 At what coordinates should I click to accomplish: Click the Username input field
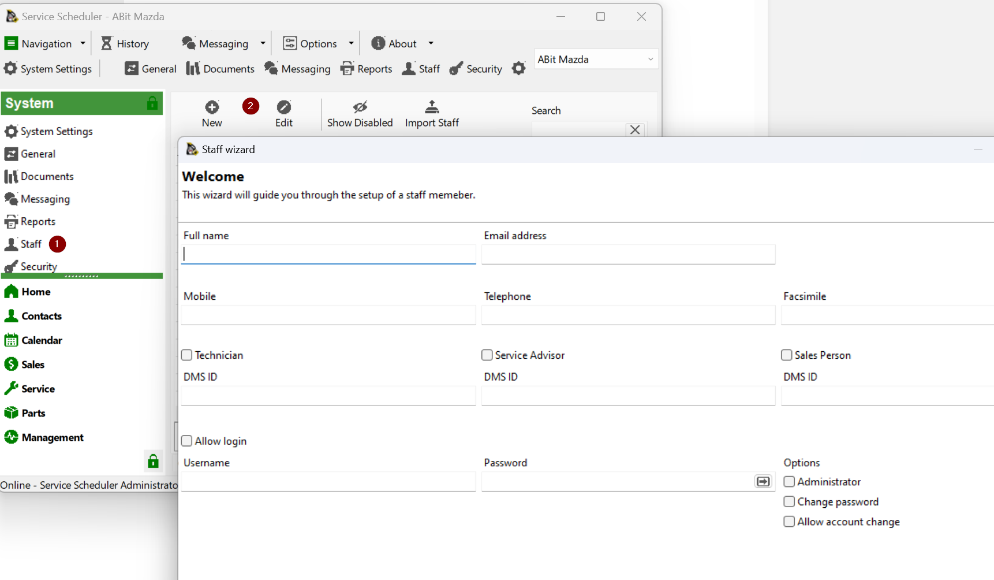[328, 482]
